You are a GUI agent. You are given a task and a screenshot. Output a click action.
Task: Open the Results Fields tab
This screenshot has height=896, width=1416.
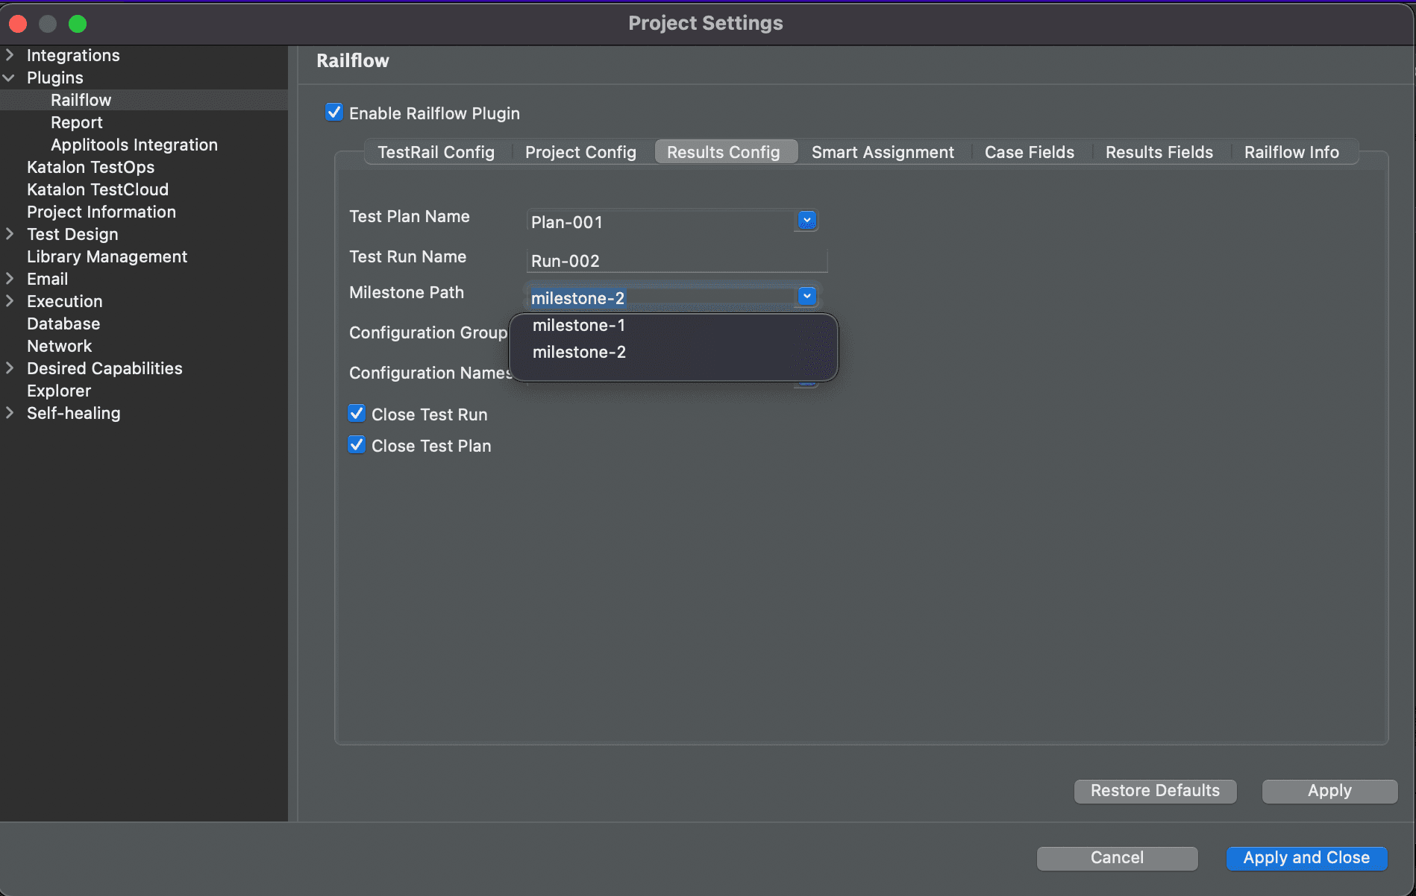click(x=1159, y=152)
